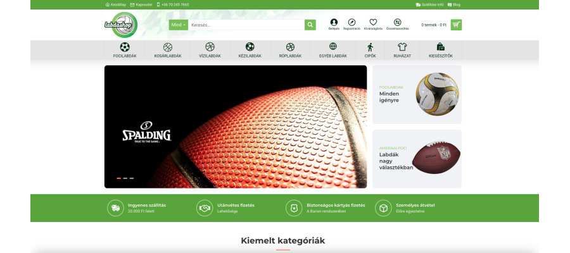This screenshot has width=570, height=253.
Task: Select the second slider dot
Action: click(x=125, y=178)
